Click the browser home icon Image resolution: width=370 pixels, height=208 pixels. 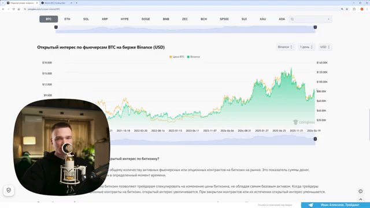tap(18, 9)
